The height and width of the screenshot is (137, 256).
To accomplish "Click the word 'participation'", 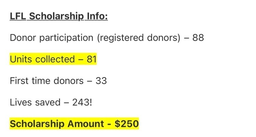I will point(66,38).
